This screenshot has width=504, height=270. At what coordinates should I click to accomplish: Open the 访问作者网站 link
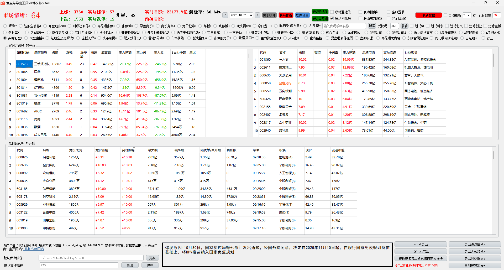pyautogui.click(x=34, y=249)
